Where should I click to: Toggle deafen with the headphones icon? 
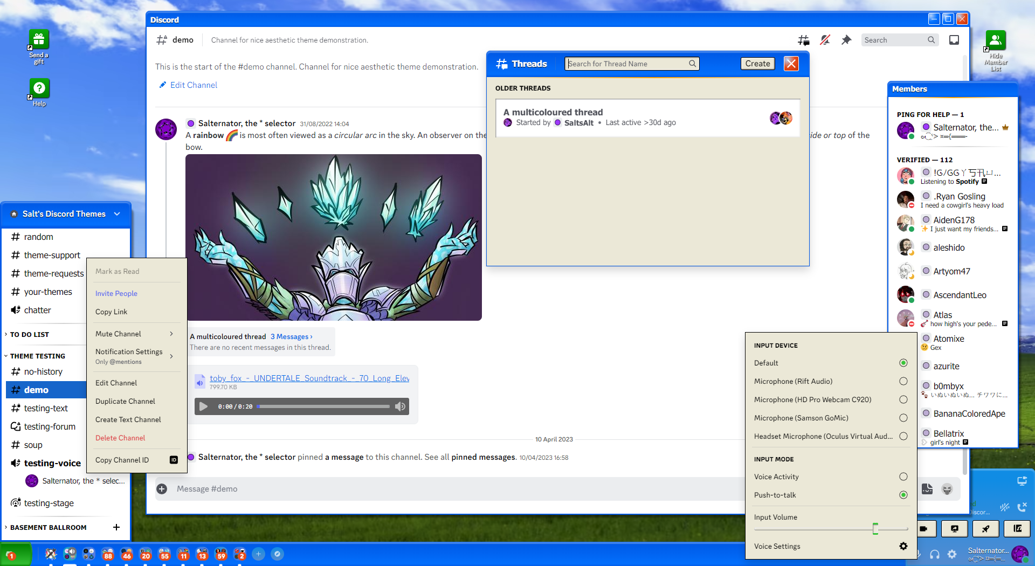pyautogui.click(x=935, y=554)
